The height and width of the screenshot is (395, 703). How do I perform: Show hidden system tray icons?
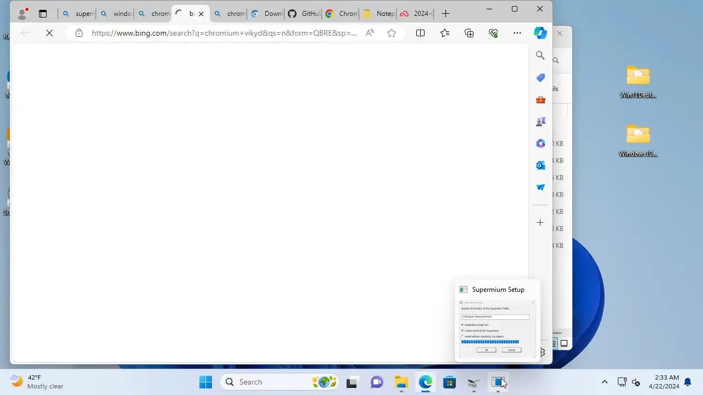(604, 382)
